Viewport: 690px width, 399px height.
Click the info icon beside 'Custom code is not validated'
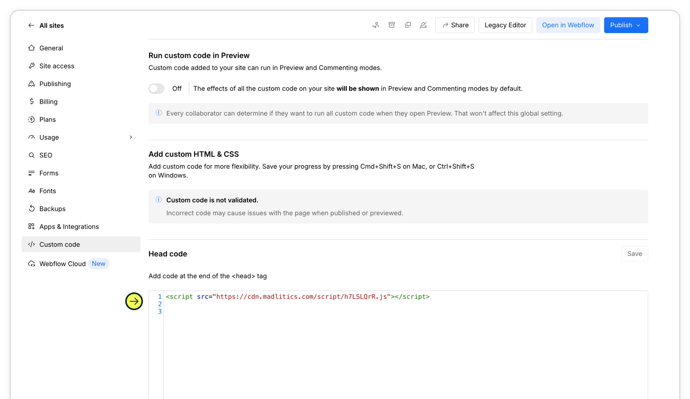159,199
